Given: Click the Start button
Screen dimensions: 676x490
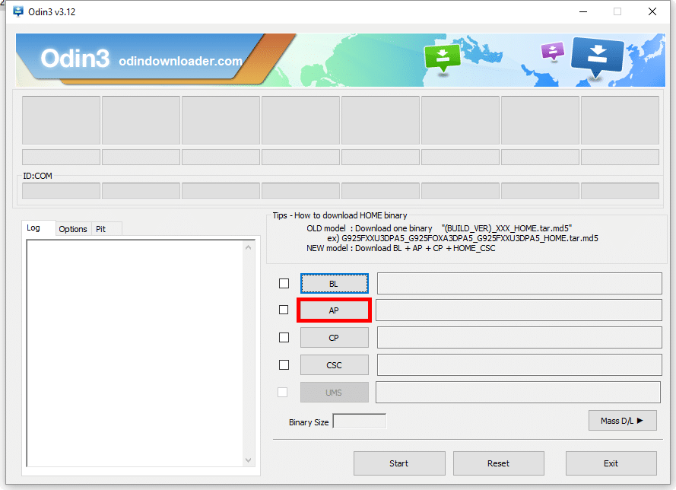Looking at the screenshot, I should pos(399,463).
